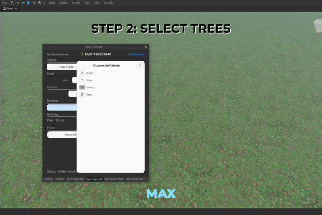Open the Instructions link
Screen dimensions: 322x215
tap(136, 54)
